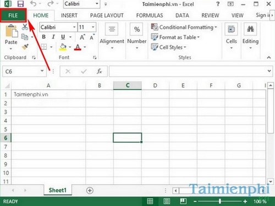This screenshot has width=275, height=206.
Task: Open the ribbon font name dropdown arrow
Action: pos(74,27)
